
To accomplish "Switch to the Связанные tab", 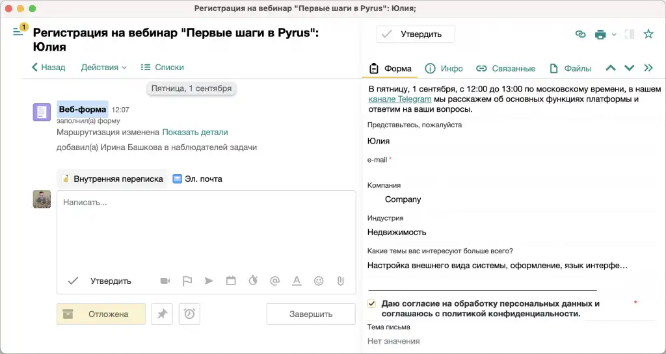I will (505, 68).
